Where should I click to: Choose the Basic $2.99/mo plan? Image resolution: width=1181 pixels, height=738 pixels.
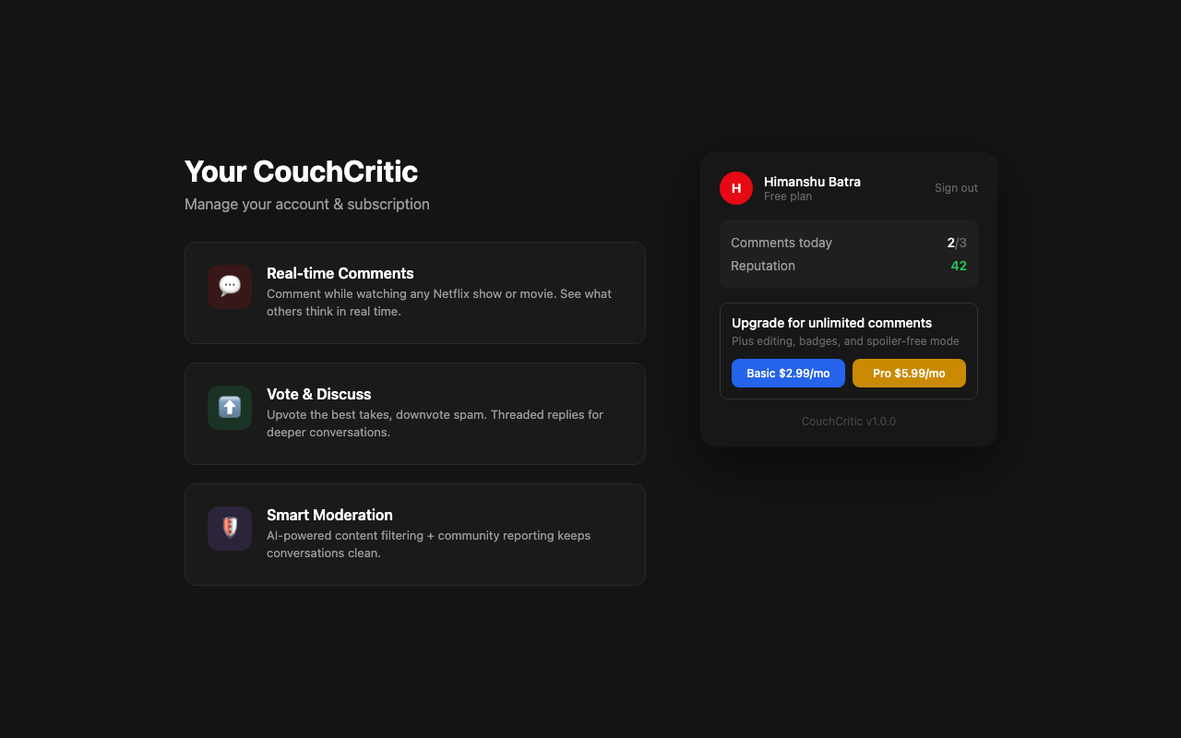point(788,373)
